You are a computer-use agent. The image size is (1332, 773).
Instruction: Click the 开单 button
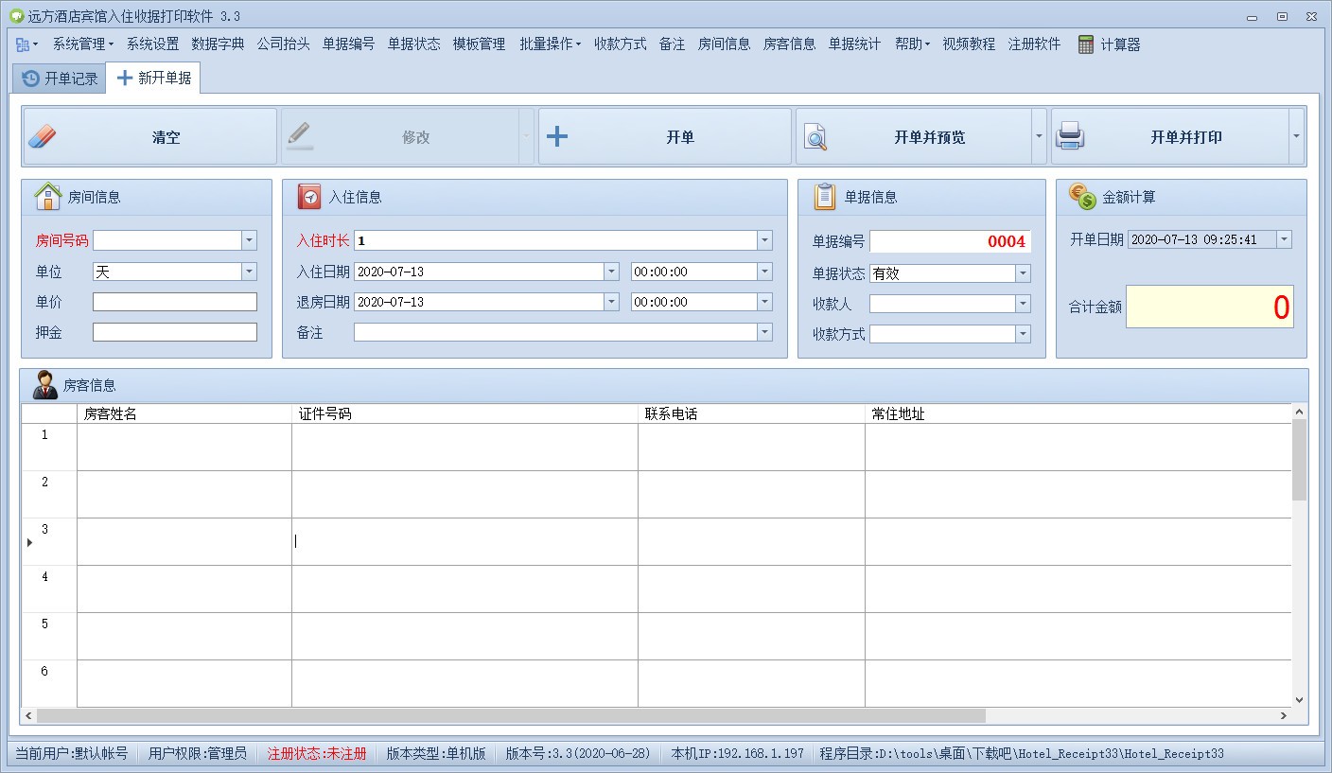(x=665, y=137)
